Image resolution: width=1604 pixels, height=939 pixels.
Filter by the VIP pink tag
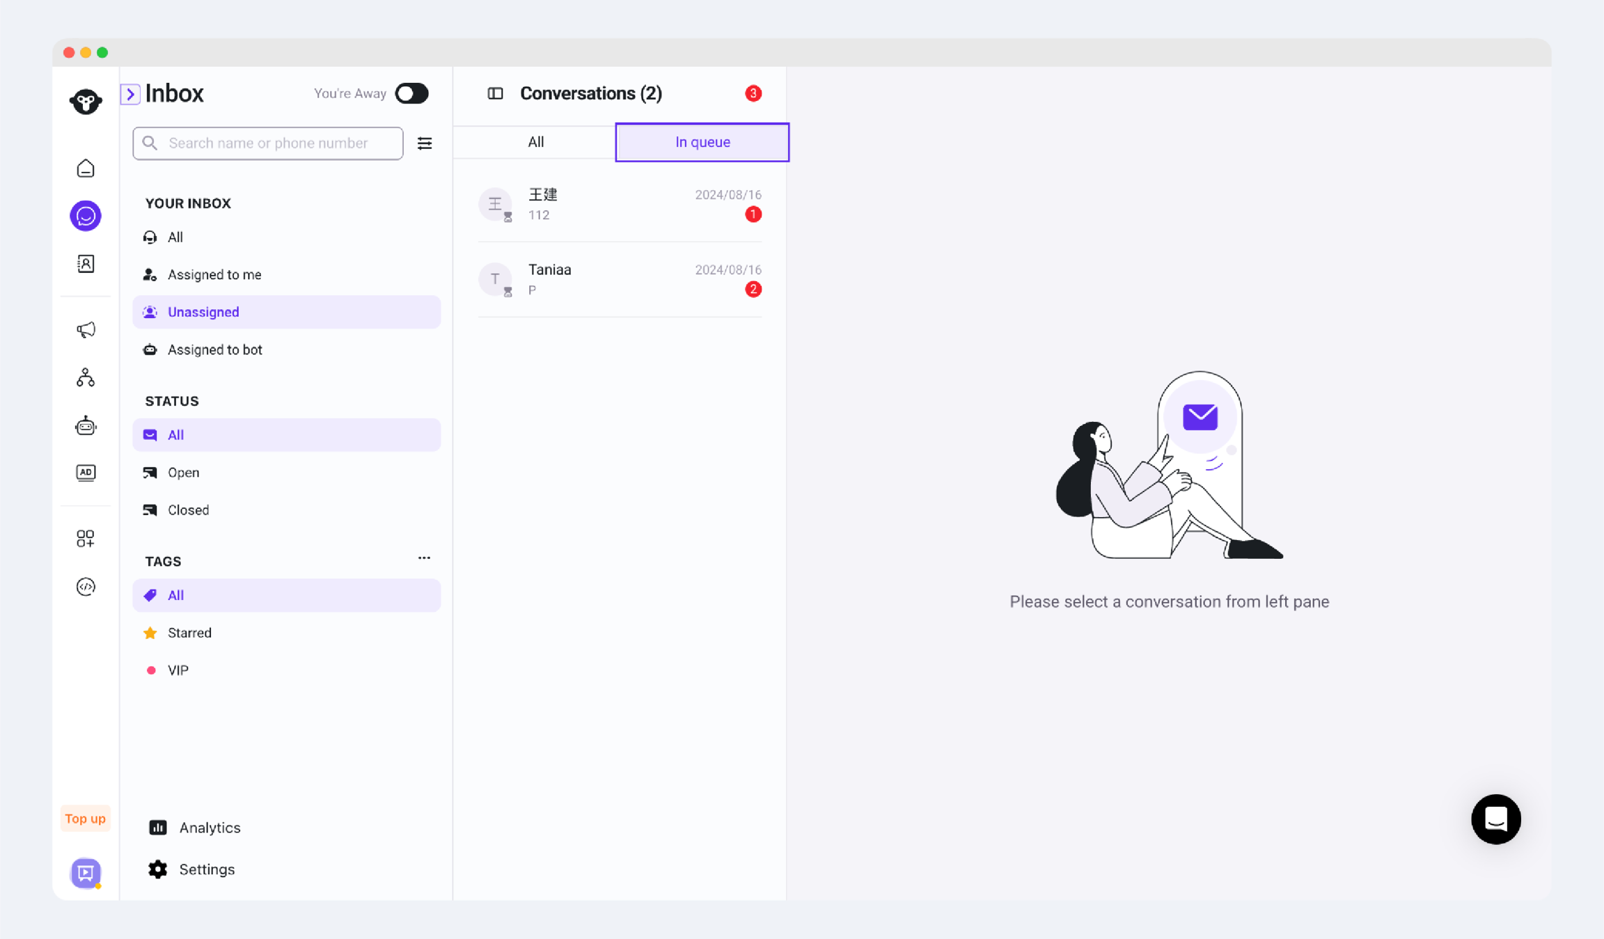(x=178, y=670)
